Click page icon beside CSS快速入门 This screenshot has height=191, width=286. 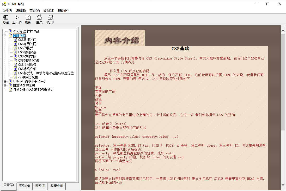tap(15, 40)
